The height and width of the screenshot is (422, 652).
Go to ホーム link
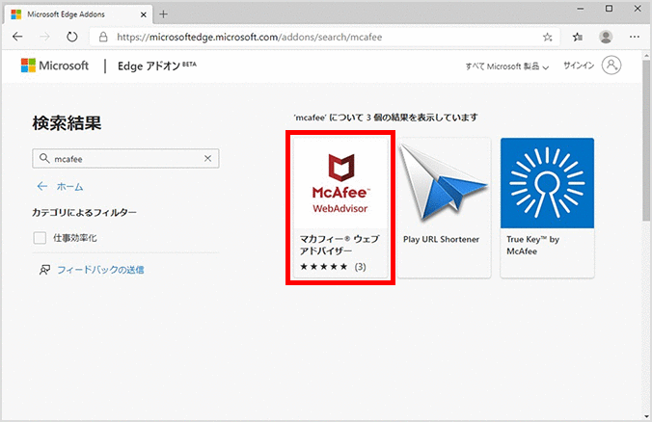[69, 187]
